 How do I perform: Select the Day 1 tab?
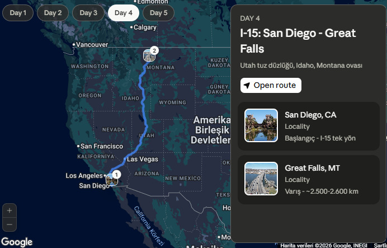click(18, 13)
